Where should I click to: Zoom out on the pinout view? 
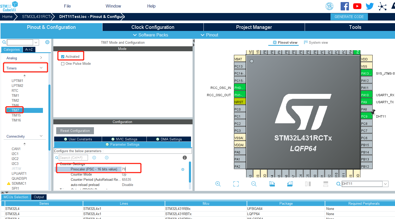click(254, 184)
